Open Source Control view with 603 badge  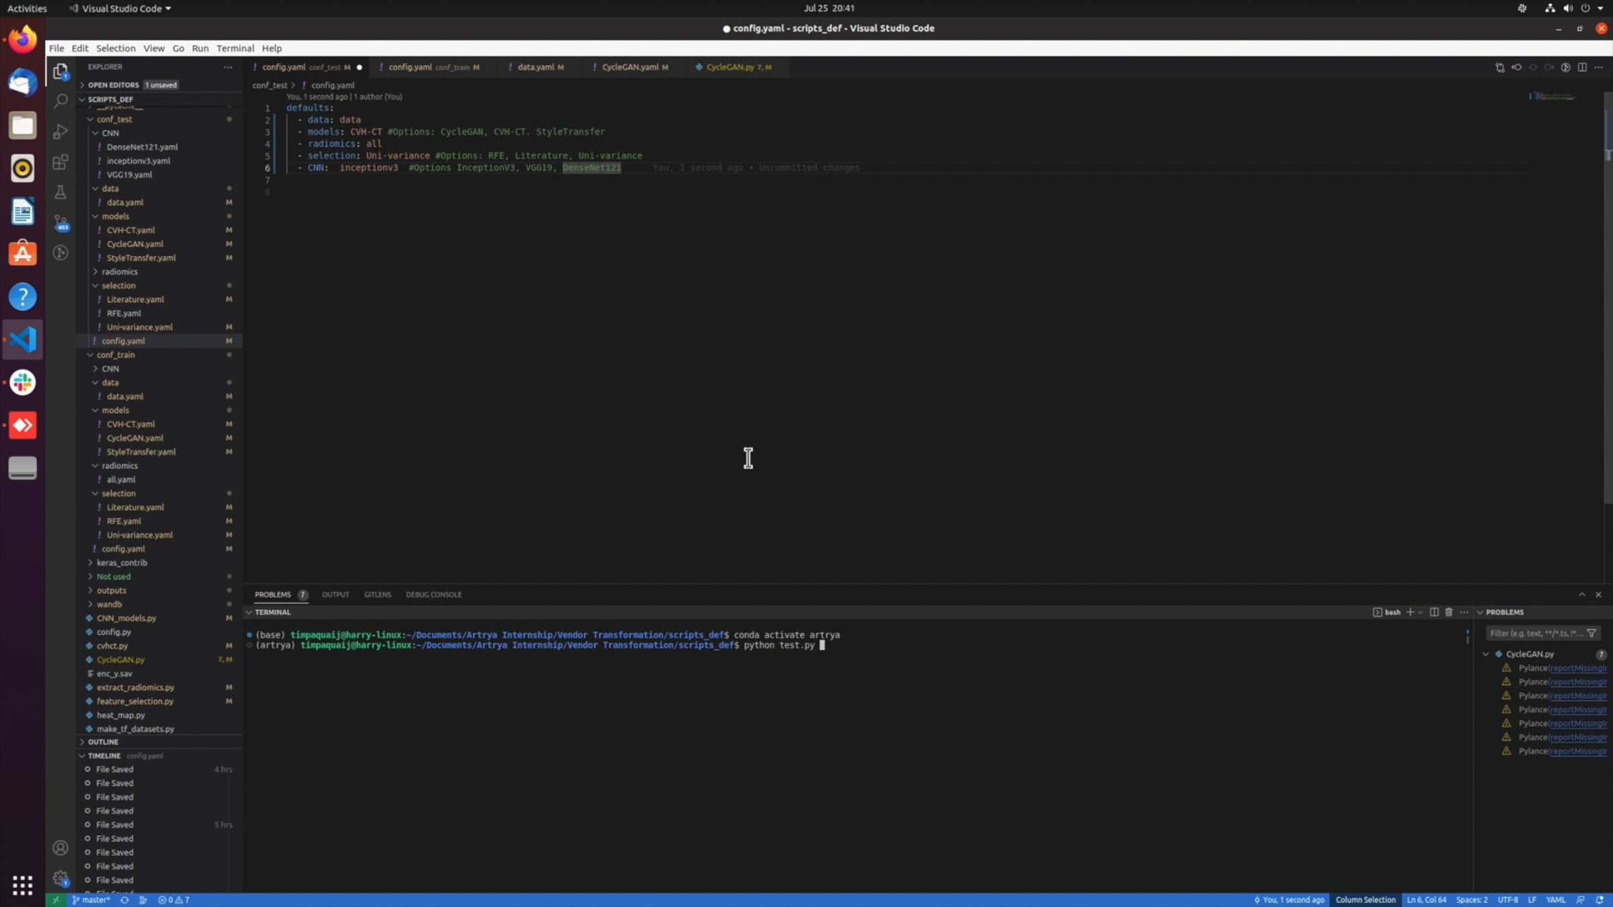click(60, 222)
